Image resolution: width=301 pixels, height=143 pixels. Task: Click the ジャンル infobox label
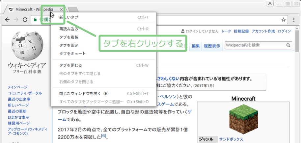coord(206,139)
